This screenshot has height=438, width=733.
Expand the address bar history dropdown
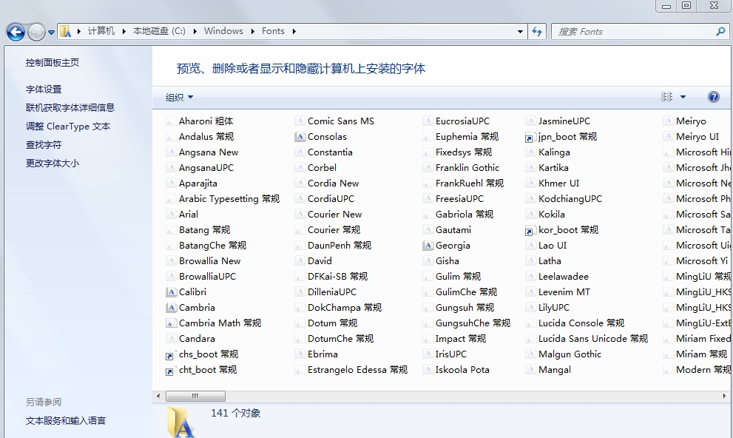(x=520, y=32)
